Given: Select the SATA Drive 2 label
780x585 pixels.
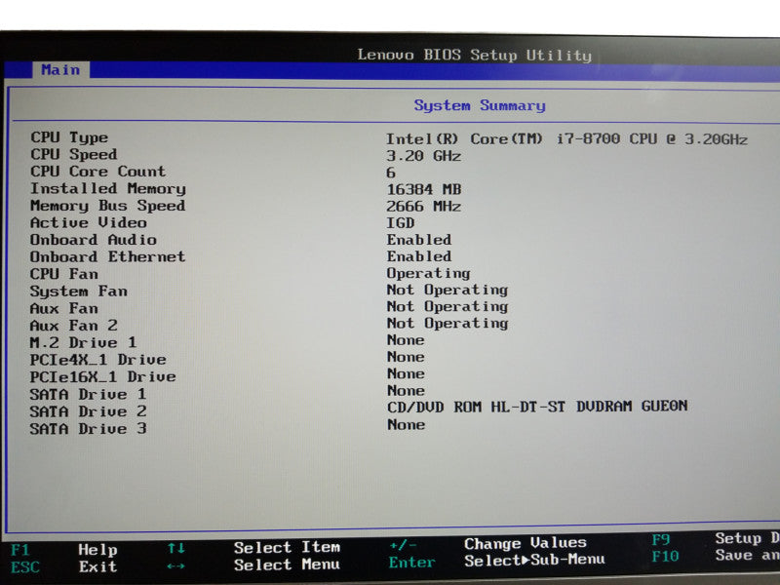Looking at the screenshot, I should 88,411.
